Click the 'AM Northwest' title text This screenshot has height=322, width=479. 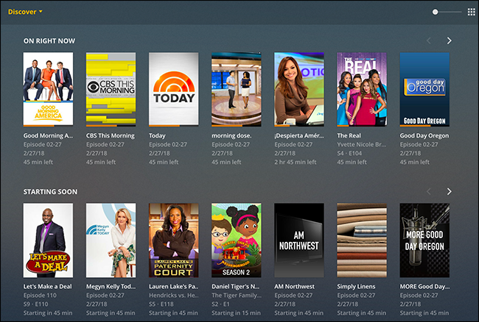click(x=295, y=287)
